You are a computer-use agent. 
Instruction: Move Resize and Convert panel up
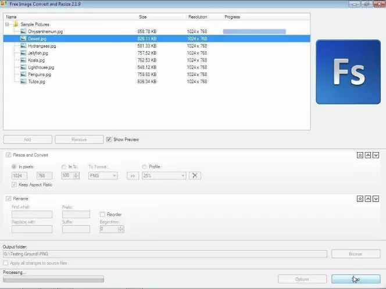pyautogui.click(x=368, y=155)
